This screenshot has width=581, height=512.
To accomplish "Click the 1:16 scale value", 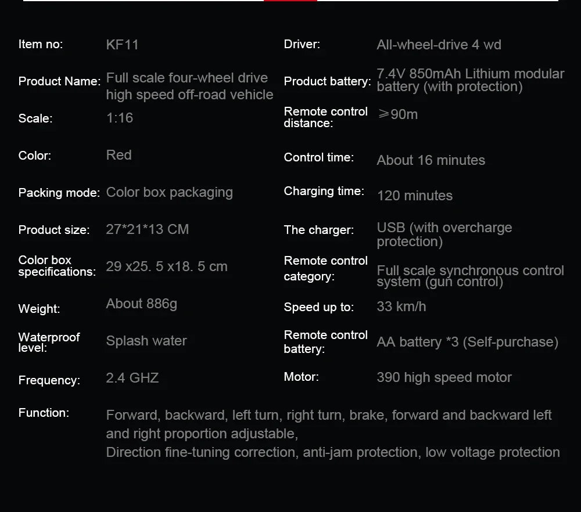I will [120, 118].
